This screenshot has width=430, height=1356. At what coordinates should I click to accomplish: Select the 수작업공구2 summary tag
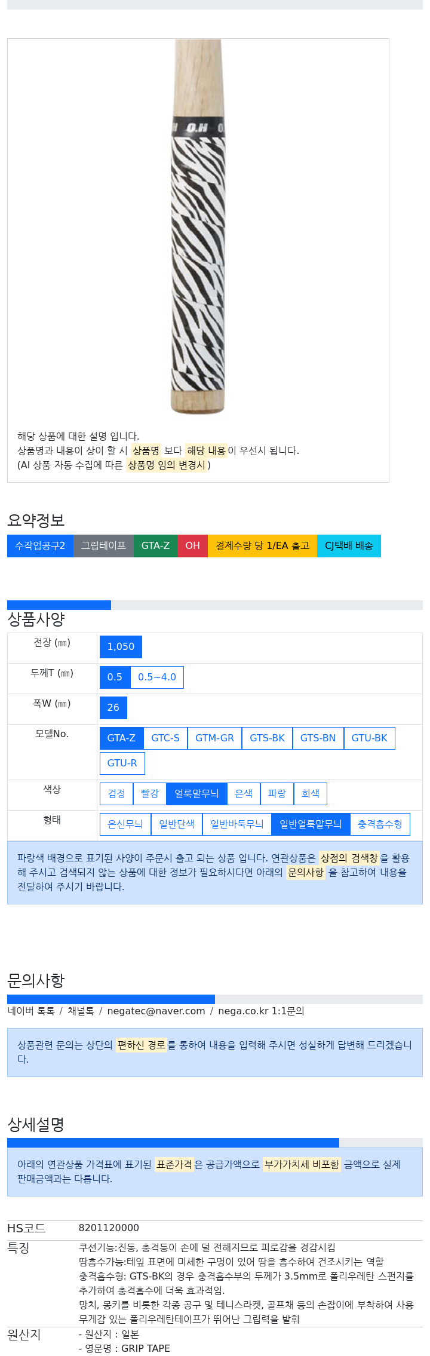tap(40, 546)
